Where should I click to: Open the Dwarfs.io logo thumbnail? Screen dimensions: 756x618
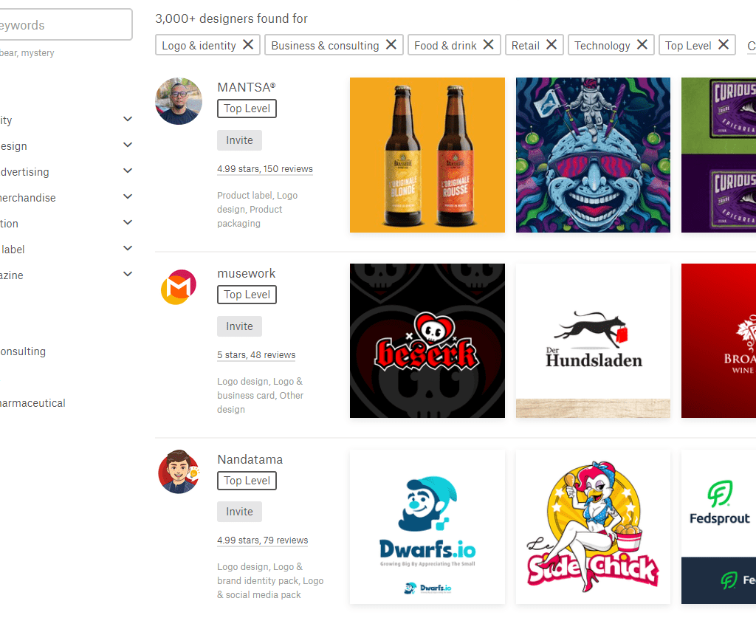pyautogui.click(x=427, y=527)
